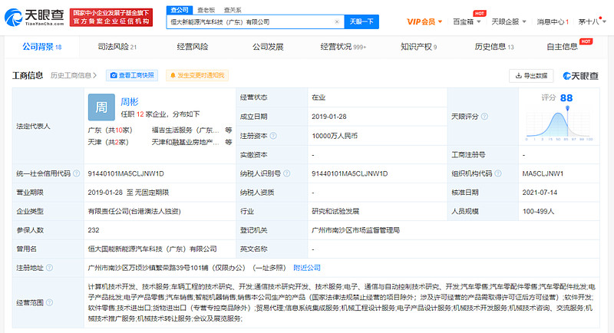
Task: Open help icon next to 组织机构代码
Action: coord(497,173)
